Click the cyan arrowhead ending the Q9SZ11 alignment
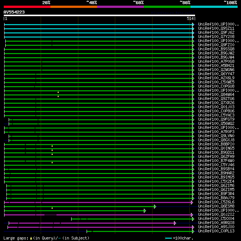The image size is (241, 241). coord(193,29)
